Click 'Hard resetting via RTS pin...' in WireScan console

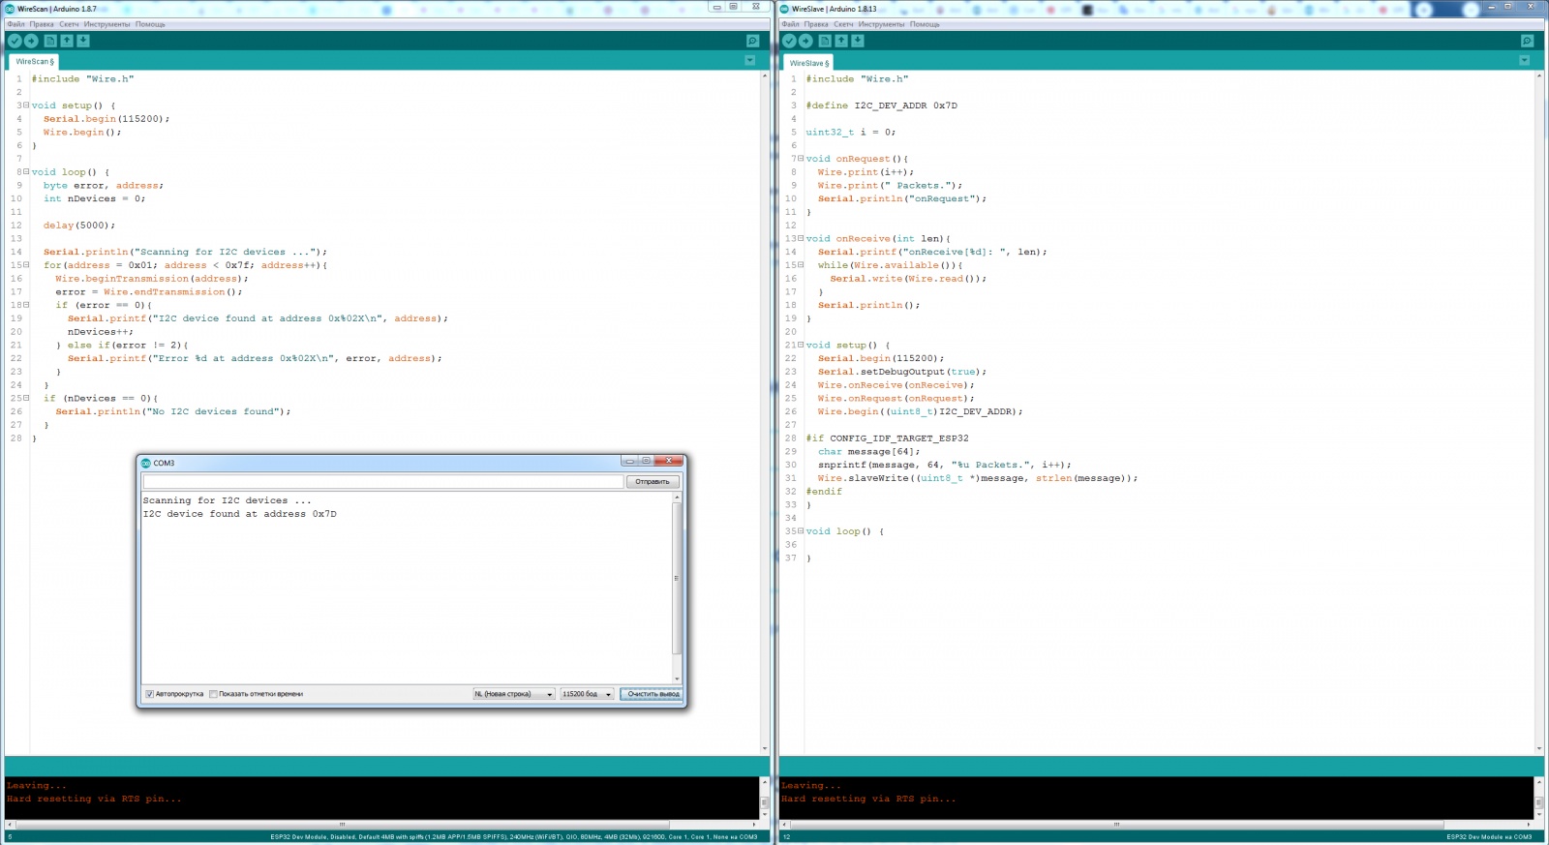point(94,800)
